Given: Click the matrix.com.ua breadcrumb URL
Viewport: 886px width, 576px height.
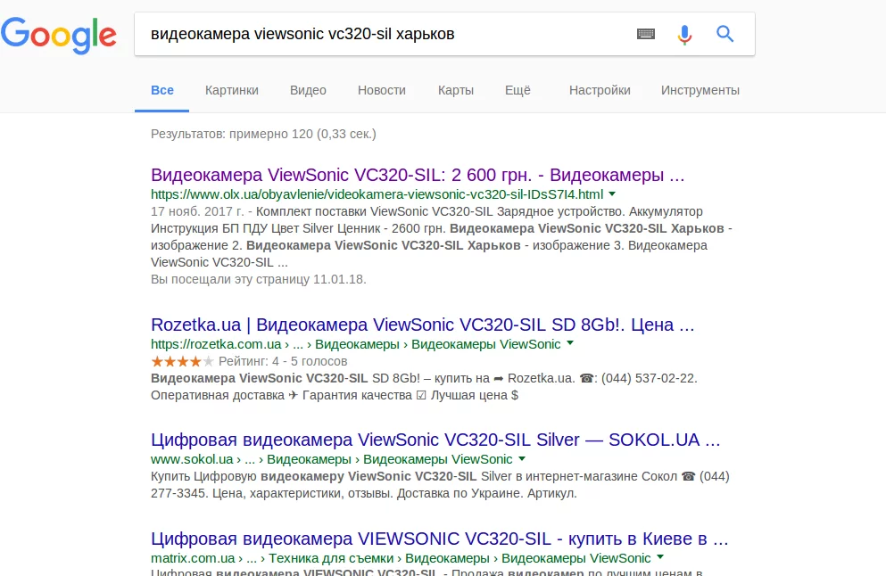Looking at the screenshot, I should 401,558.
